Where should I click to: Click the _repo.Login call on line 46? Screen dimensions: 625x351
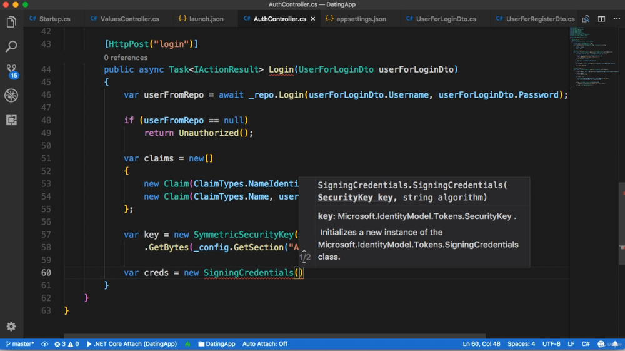click(276, 95)
